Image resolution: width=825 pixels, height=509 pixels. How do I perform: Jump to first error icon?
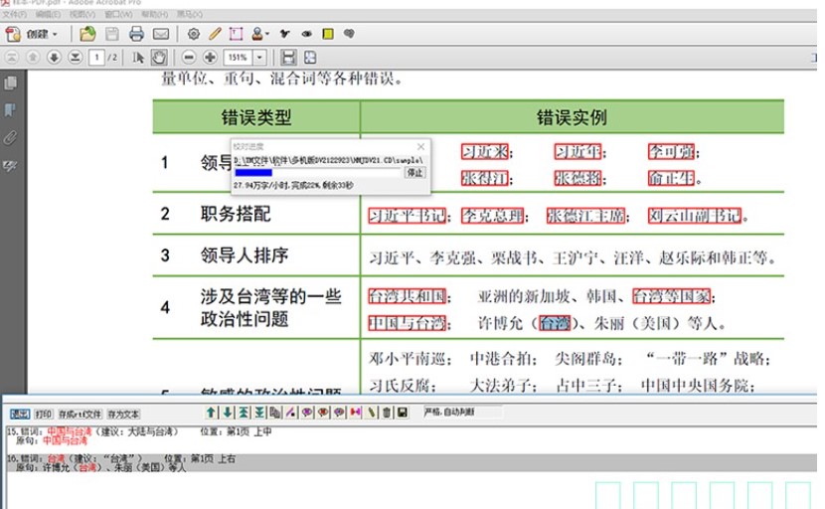244,413
